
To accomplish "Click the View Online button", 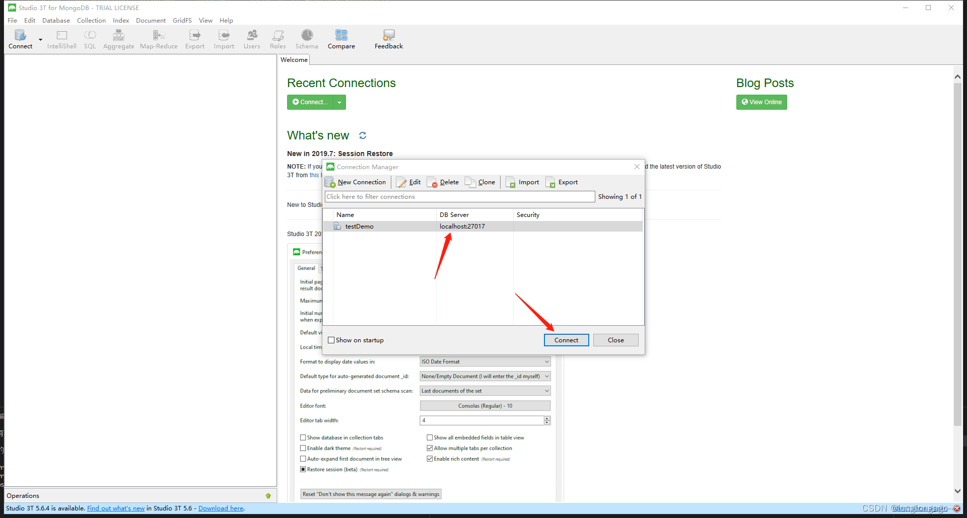I will coord(762,102).
